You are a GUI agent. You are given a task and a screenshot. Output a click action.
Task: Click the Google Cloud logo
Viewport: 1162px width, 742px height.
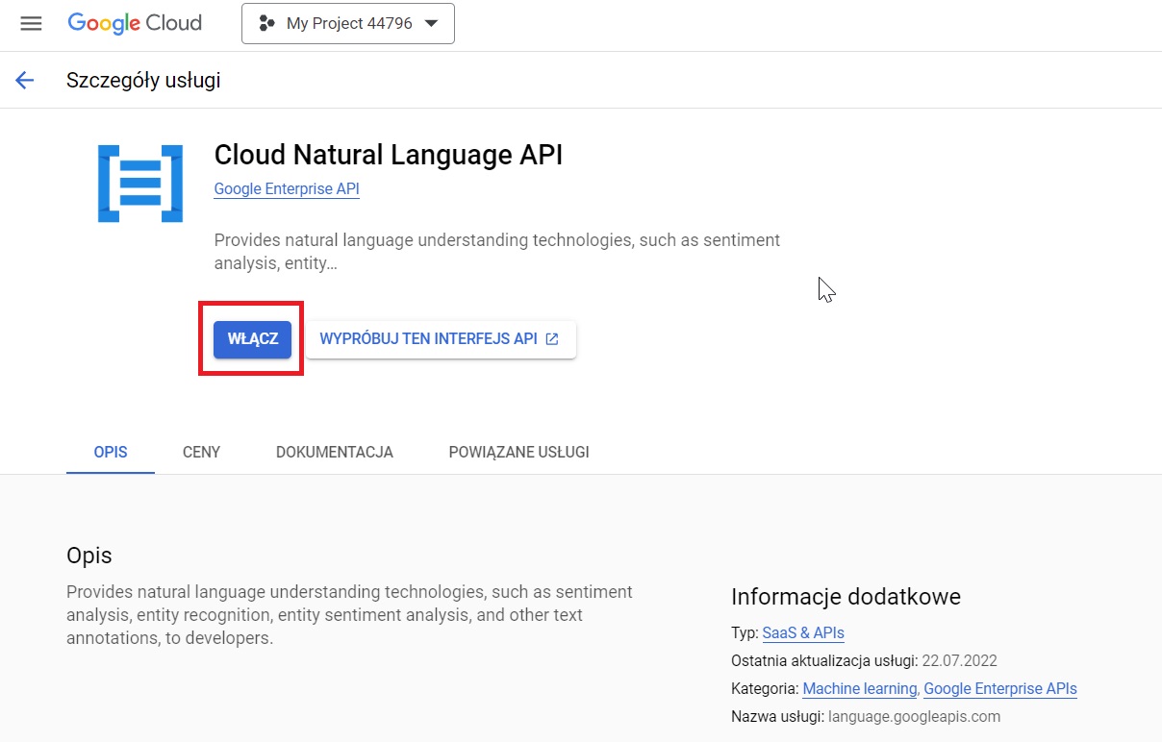[x=134, y=23]
